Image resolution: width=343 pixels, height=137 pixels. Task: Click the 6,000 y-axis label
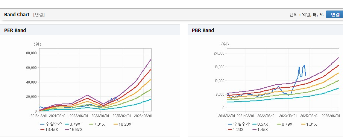click(x=220, y=94)
